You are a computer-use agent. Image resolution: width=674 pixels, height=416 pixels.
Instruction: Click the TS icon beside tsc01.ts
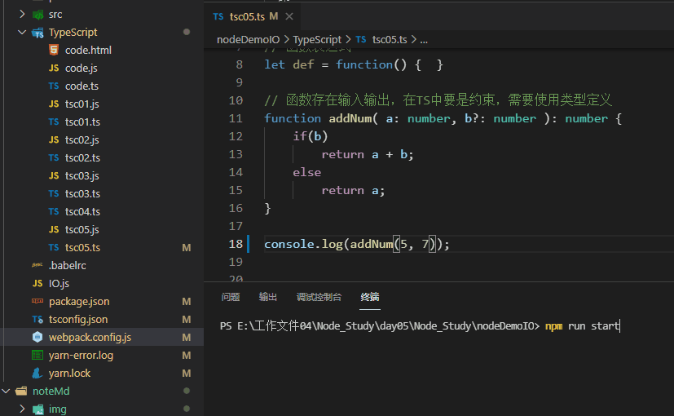[54, 122]
